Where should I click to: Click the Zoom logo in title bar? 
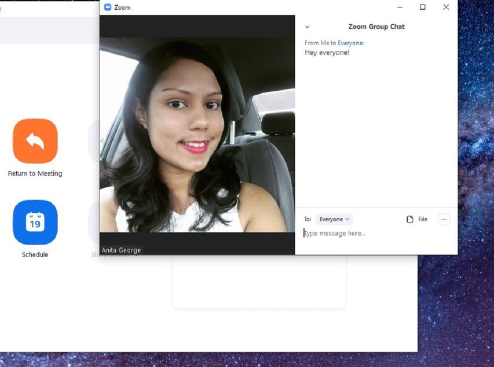click(108, 8)
